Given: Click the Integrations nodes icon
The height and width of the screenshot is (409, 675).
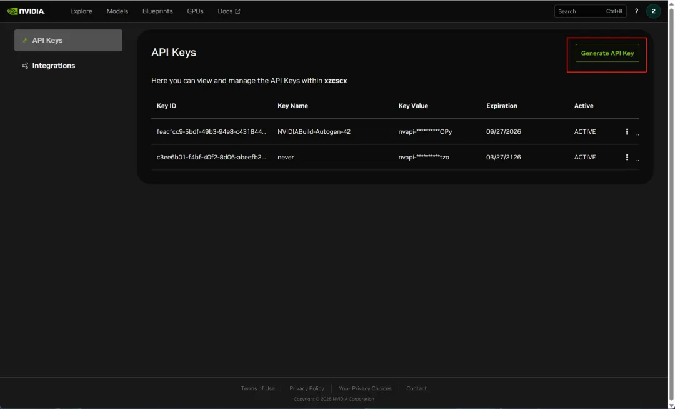Looking at the screenshot, I should pos(25,66).
